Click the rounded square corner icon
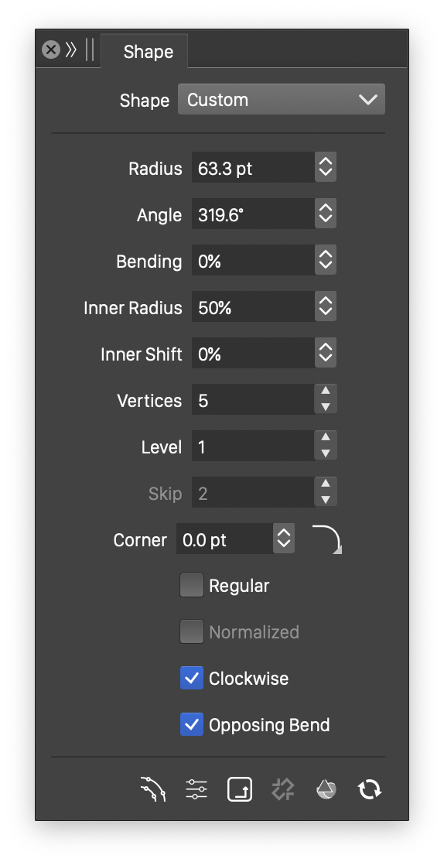 coord(240,789)
